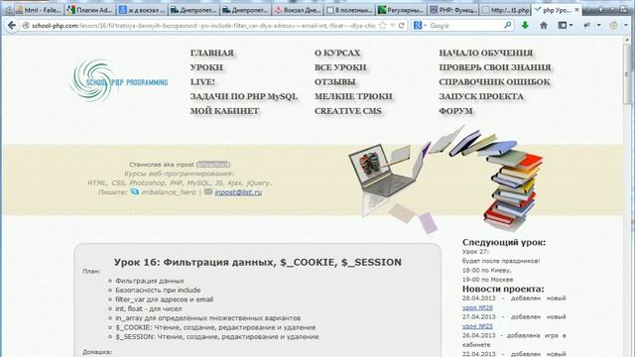635x357 pixels.
Task: Open the МОЙ КАБИНЕТ menu link
Action: 224,111
